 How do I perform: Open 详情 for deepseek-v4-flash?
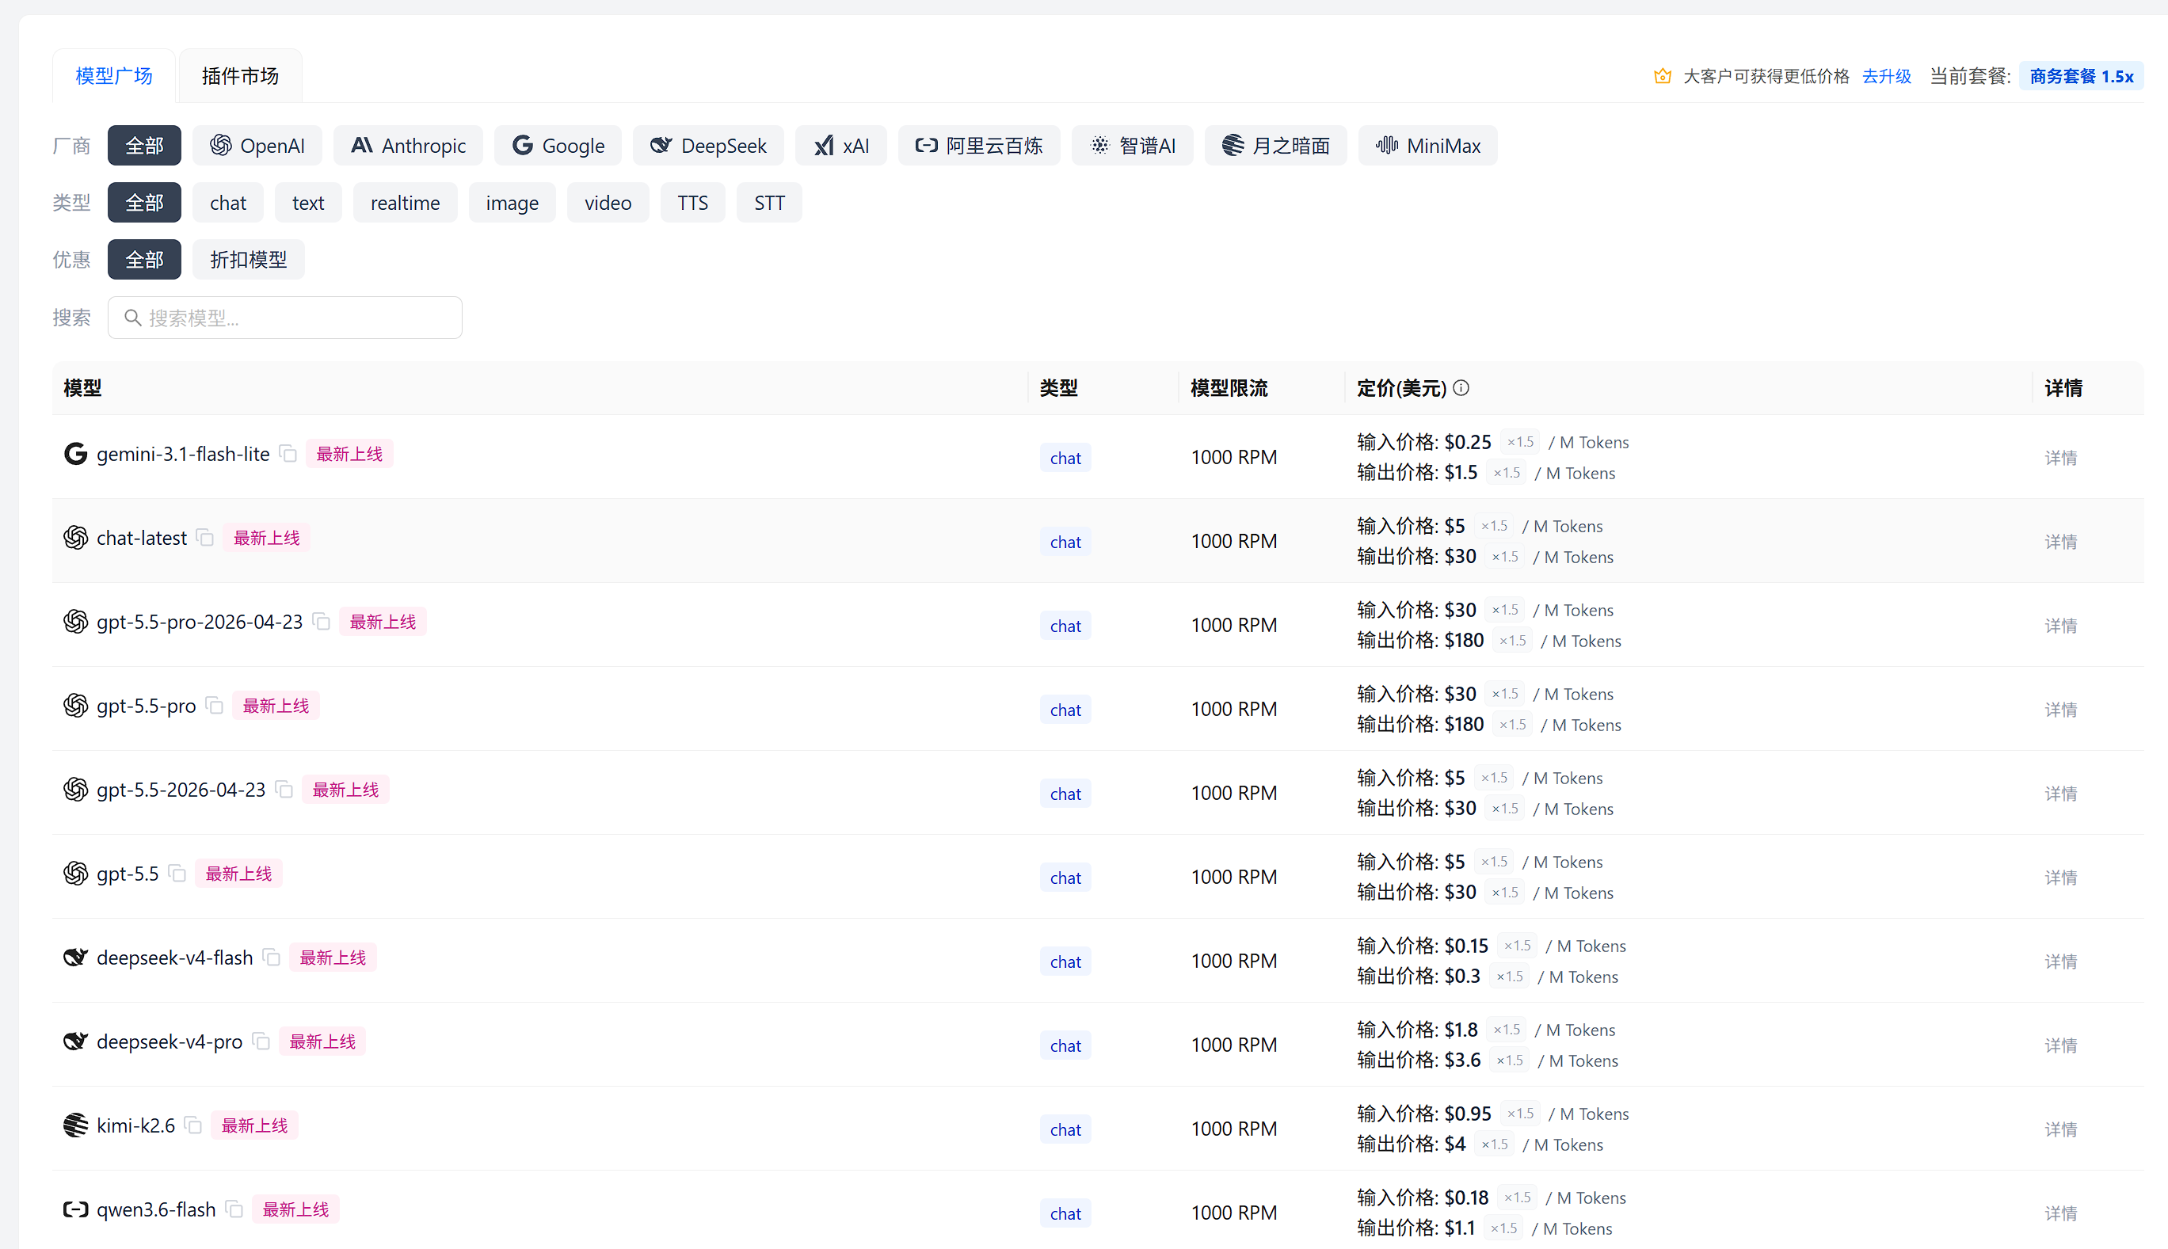pyautogui.click(x=2061, y=962)
